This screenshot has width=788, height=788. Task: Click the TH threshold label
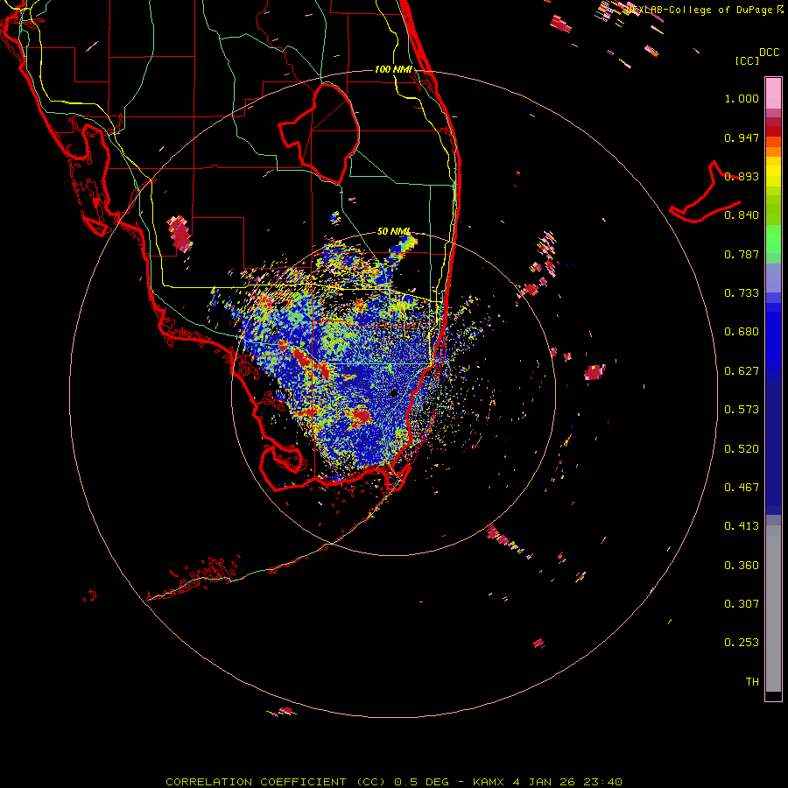[x=752, y=682]
